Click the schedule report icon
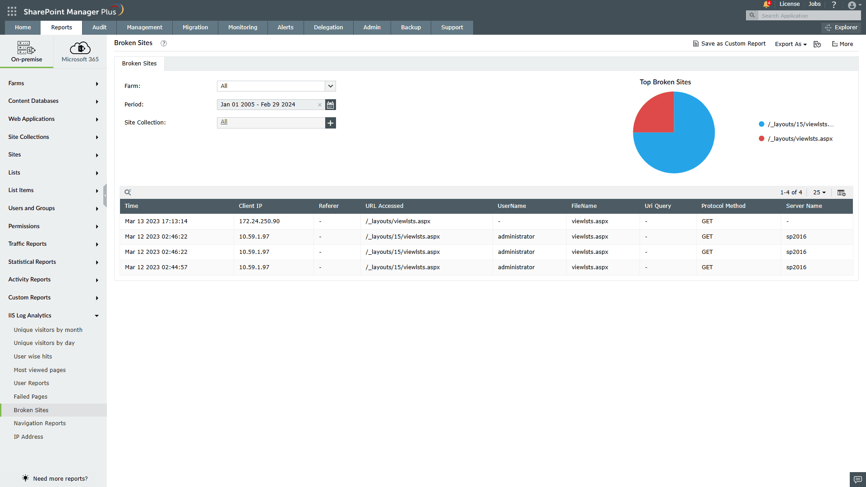Image resolution: width=866 pixels, height=487 pixels. click(x=817, y=44)
